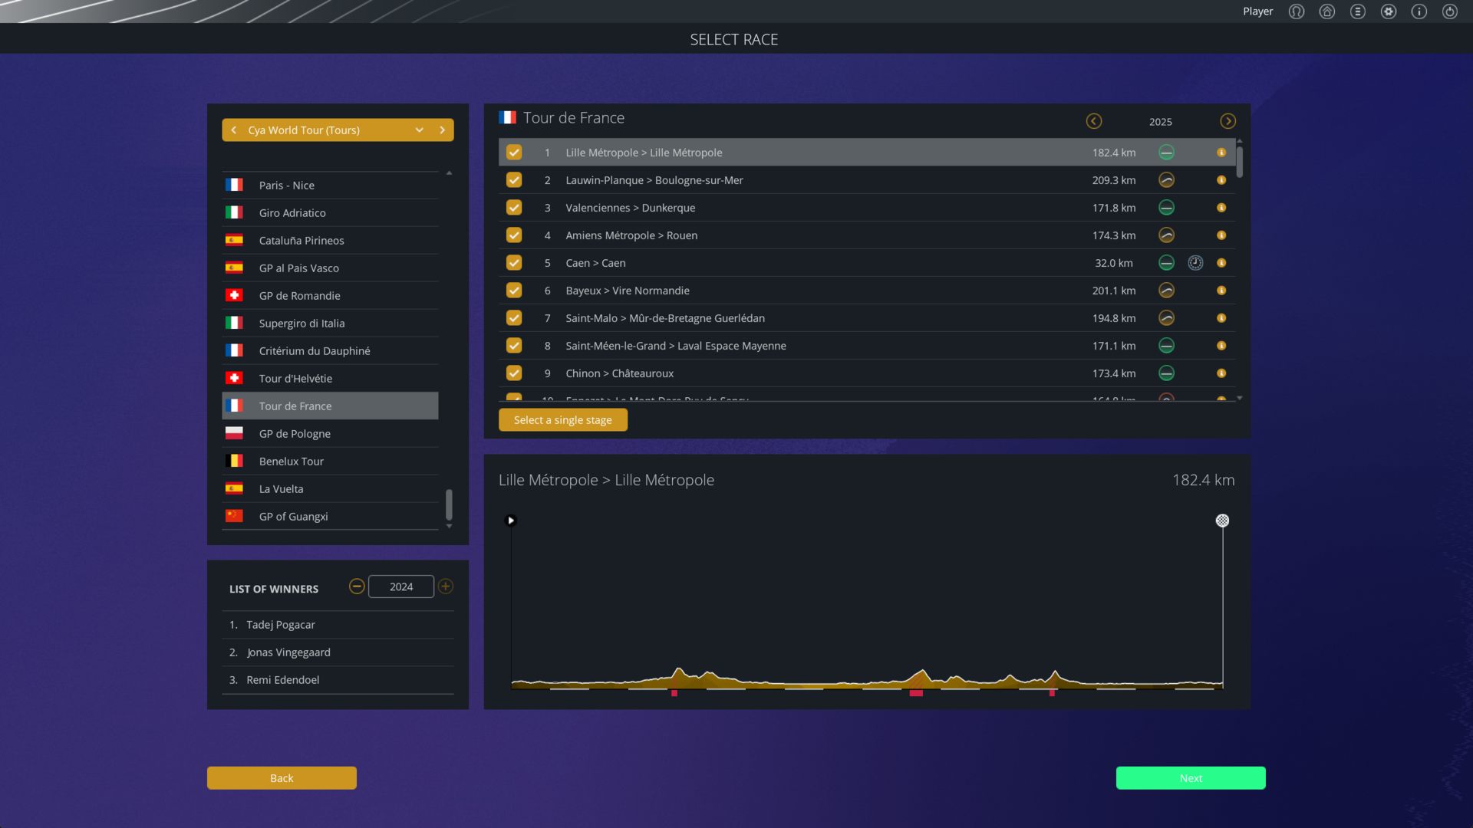Open the list menu icon in top bar

coord(1358,11)
